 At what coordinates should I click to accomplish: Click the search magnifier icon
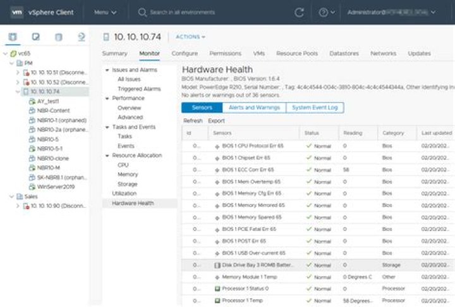(142, 12)
